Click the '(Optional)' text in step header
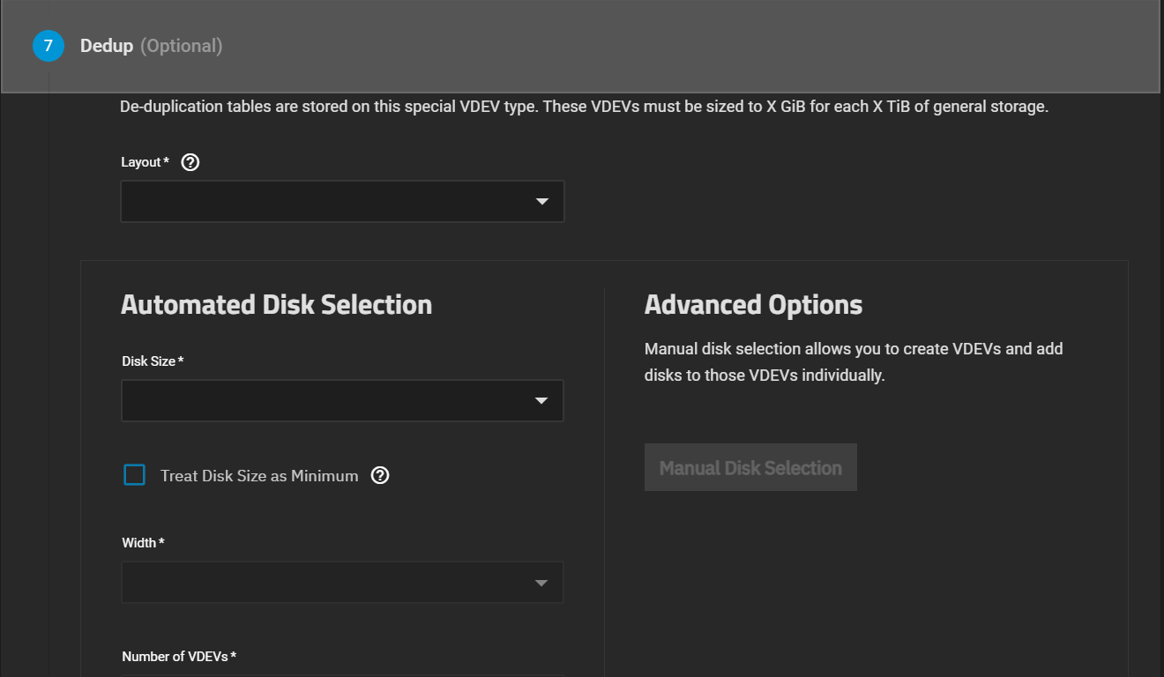This screenshot has width=1164, height=677. 181,46
